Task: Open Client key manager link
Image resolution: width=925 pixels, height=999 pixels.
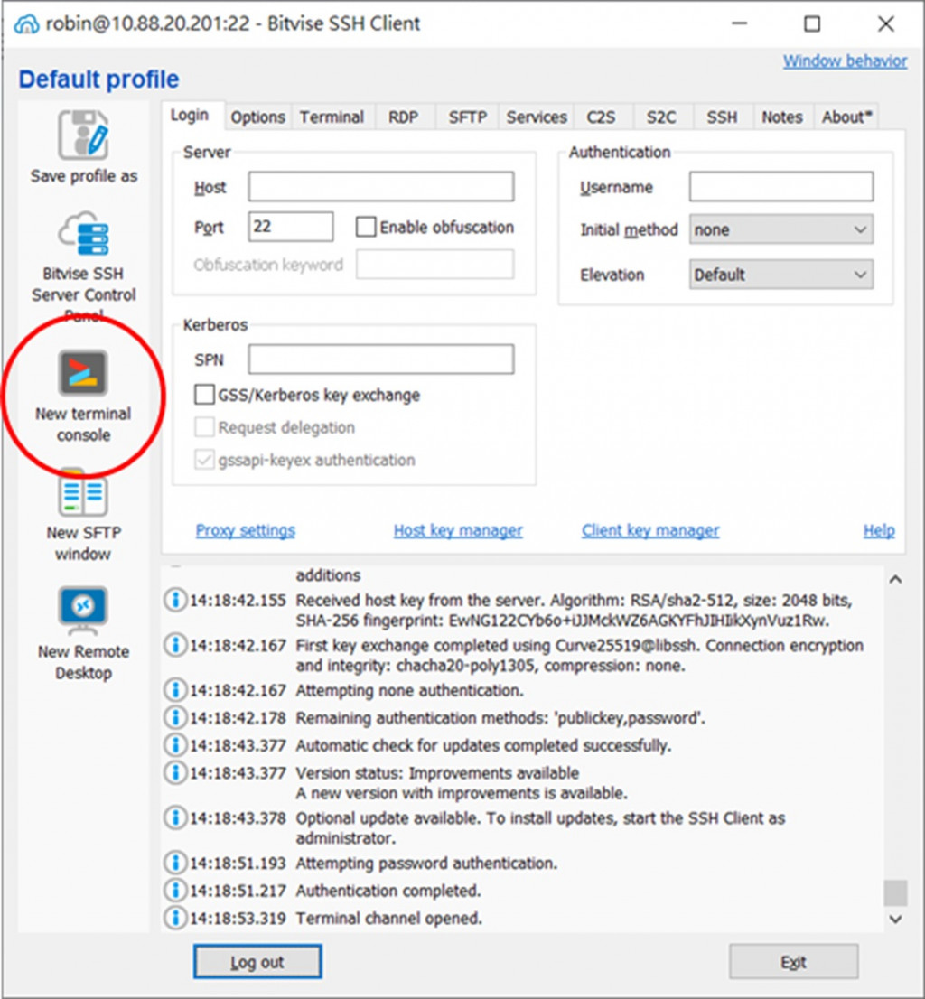Action: pos(650,530)
